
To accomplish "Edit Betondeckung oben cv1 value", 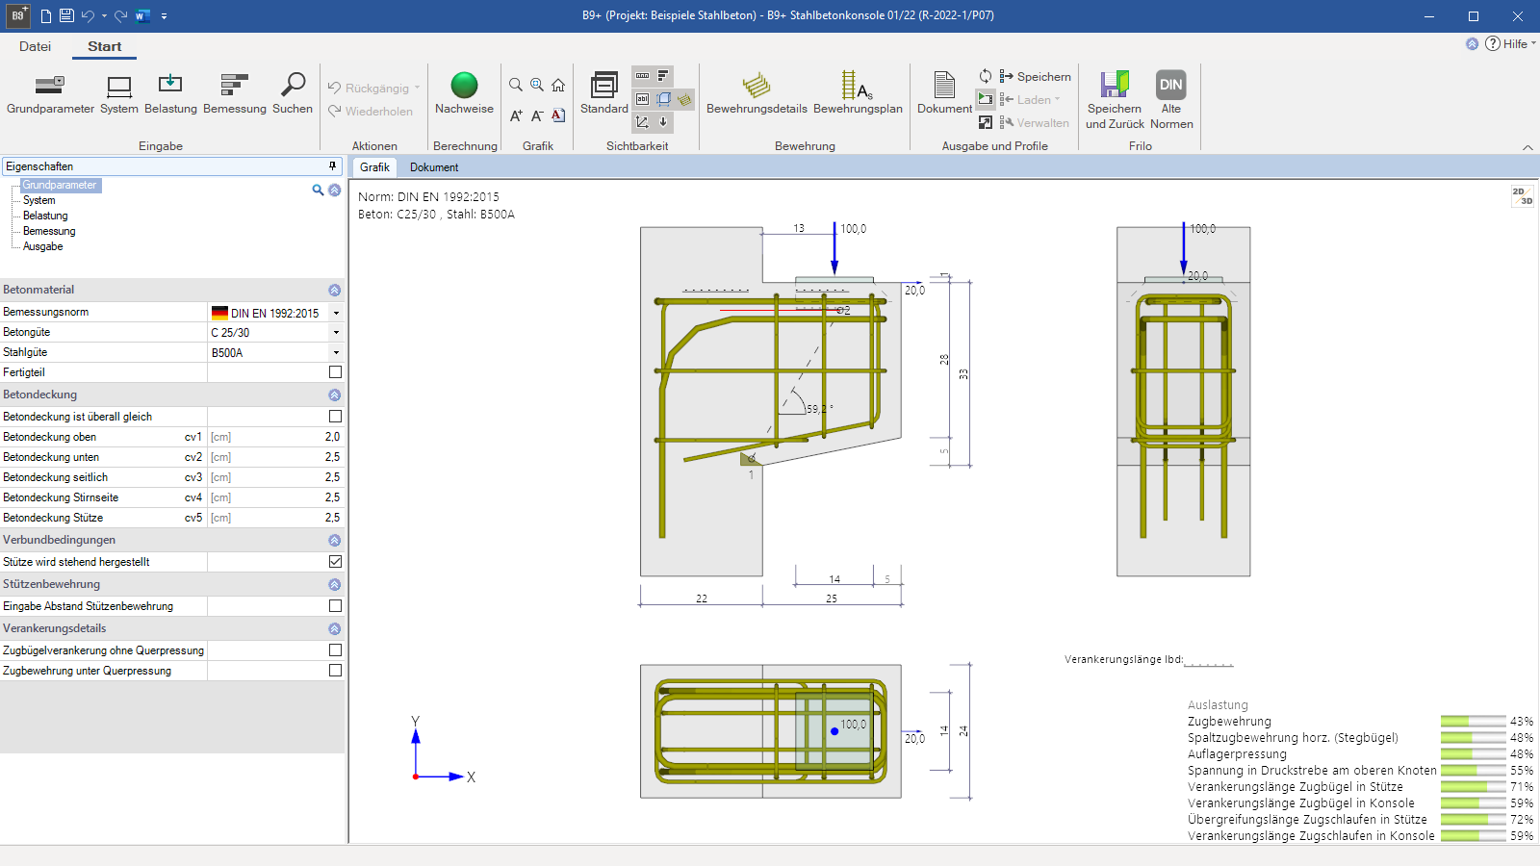I will 275,437.
